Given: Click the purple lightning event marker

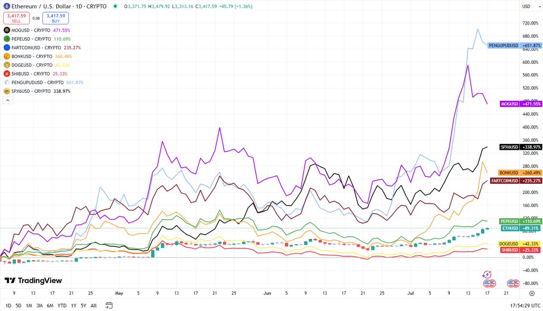Looking at the screenshot, I should (486, 275).
